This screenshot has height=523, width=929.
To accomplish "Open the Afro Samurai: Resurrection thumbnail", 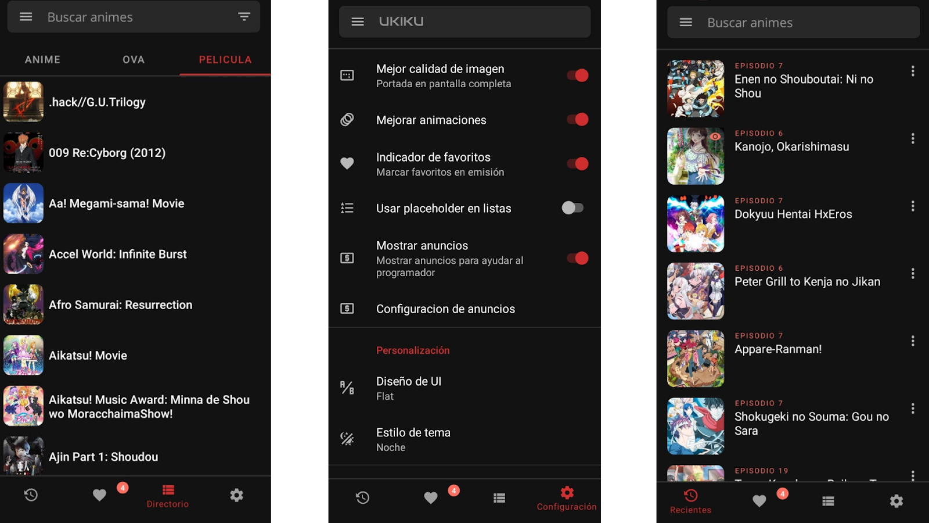I will [x=24, y=305].
